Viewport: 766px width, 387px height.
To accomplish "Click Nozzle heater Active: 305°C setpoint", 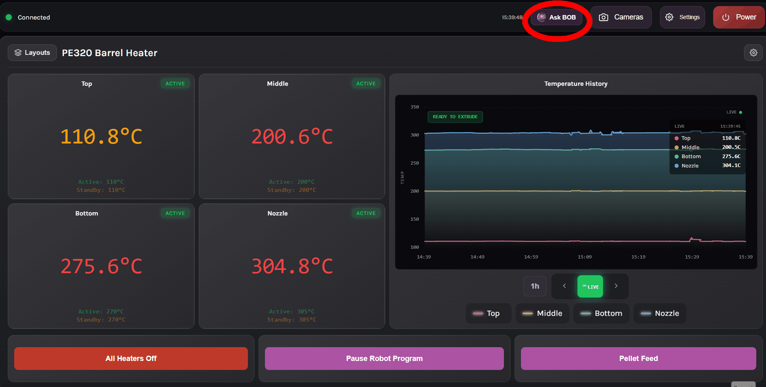I will (x=292, y=311).
